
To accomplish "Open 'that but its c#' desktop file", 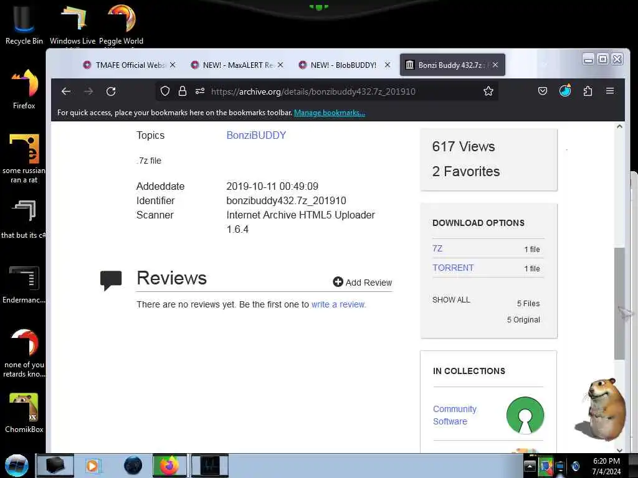I will click(24, 220).
